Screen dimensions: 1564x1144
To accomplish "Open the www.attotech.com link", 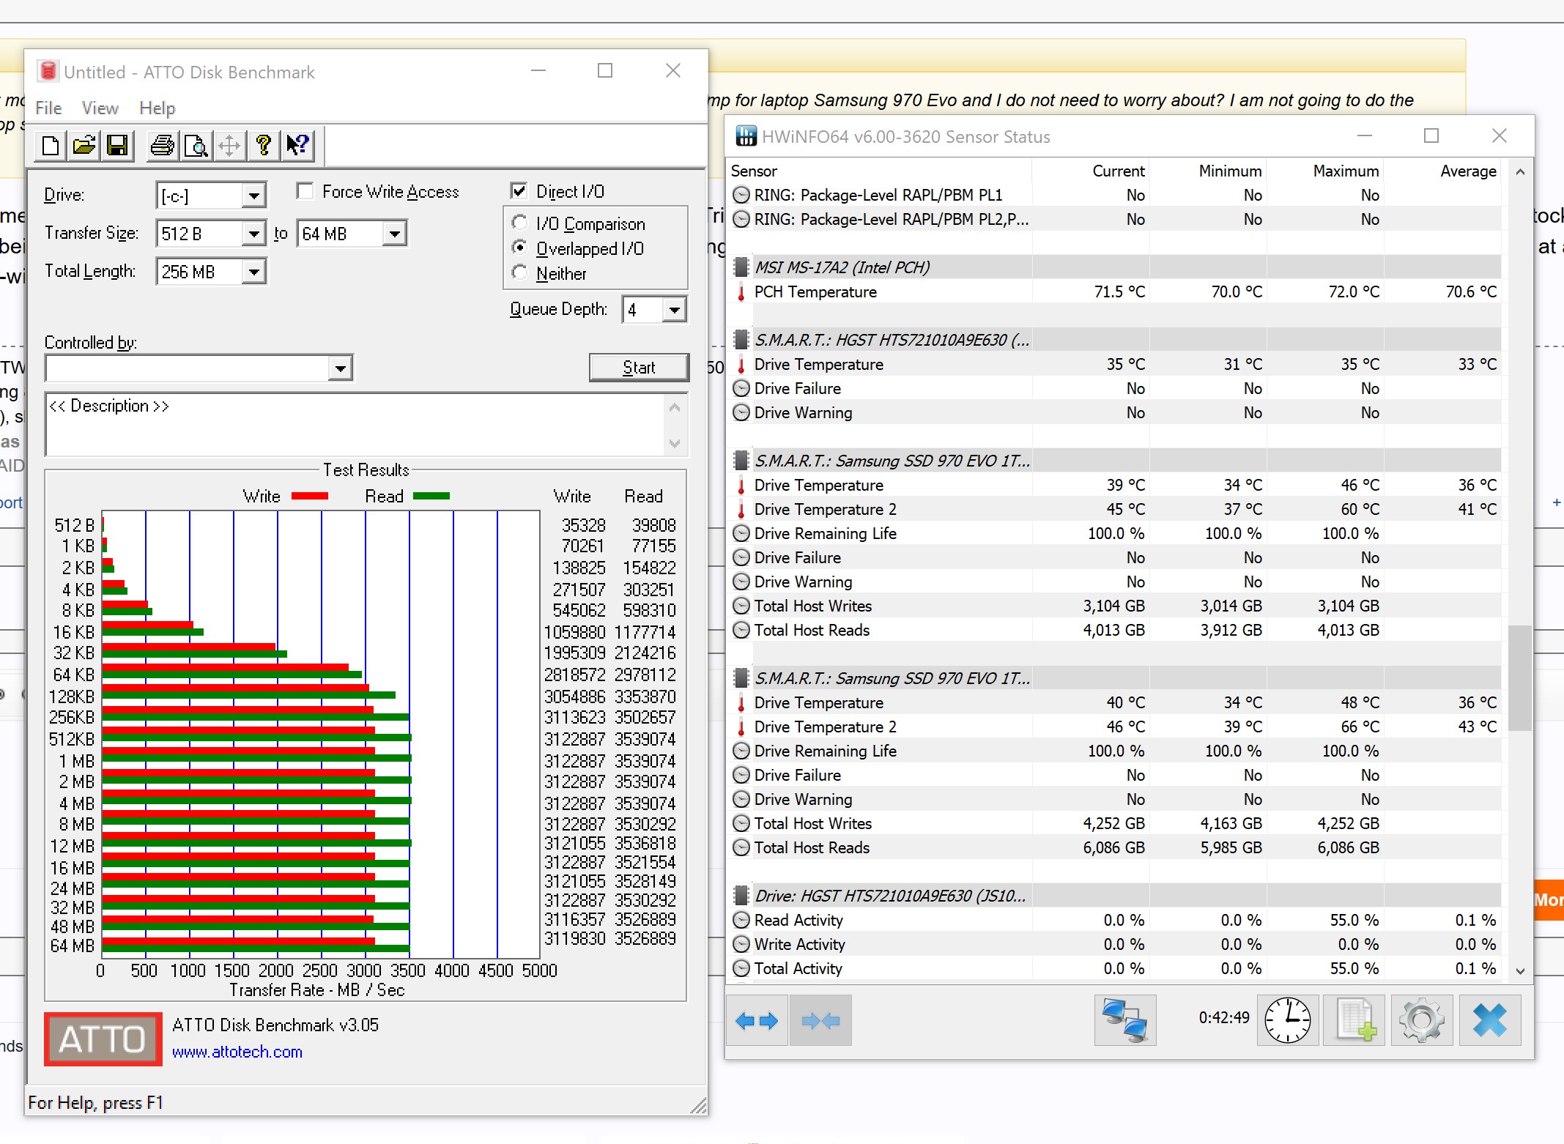I will pyautogui.click(x=237, y=1052).
